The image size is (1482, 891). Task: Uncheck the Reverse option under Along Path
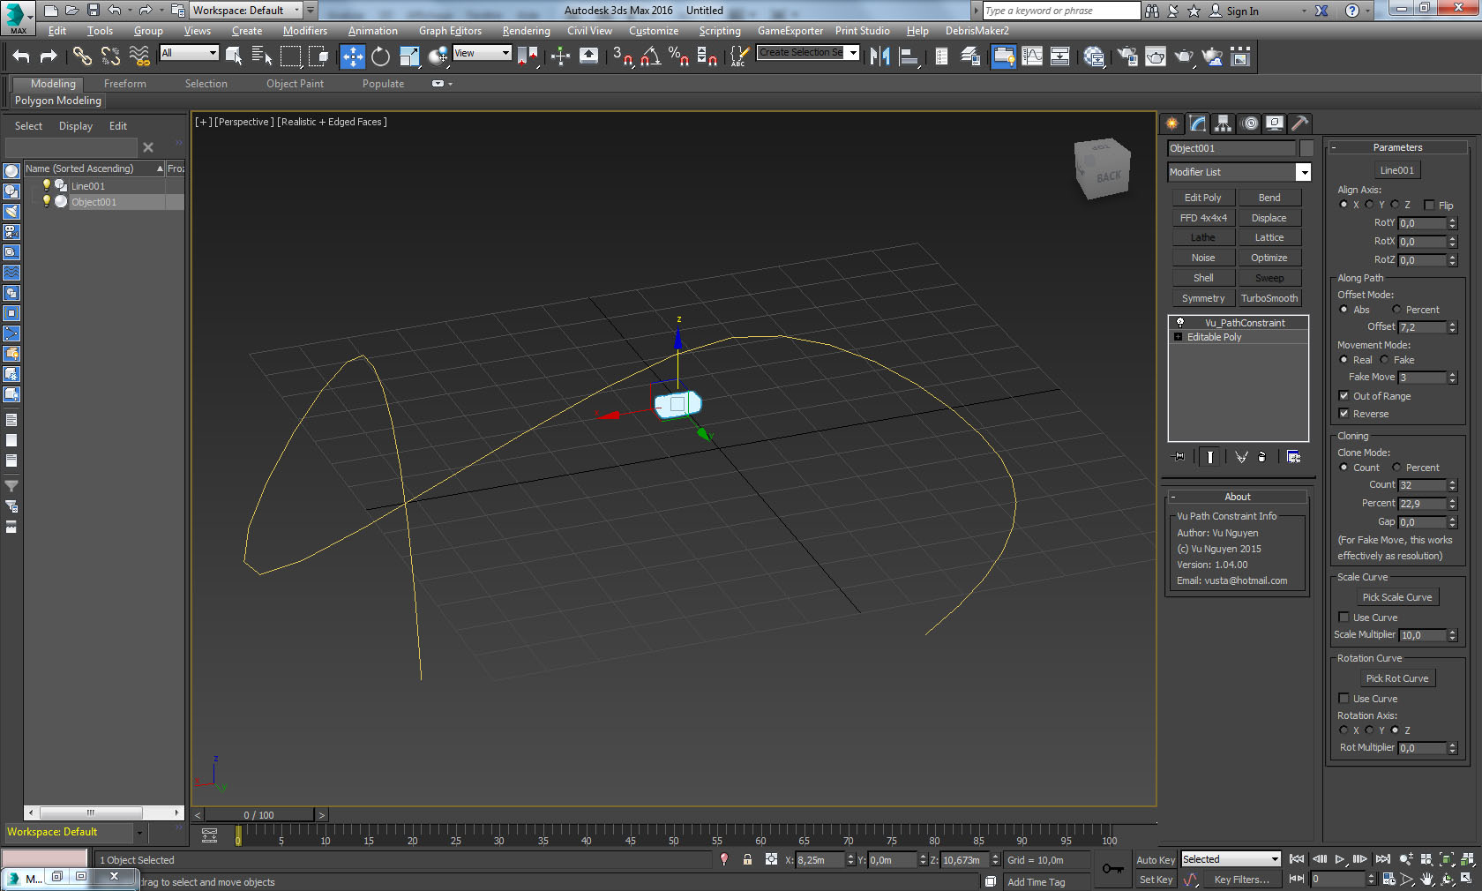[x=1343, y=414]
